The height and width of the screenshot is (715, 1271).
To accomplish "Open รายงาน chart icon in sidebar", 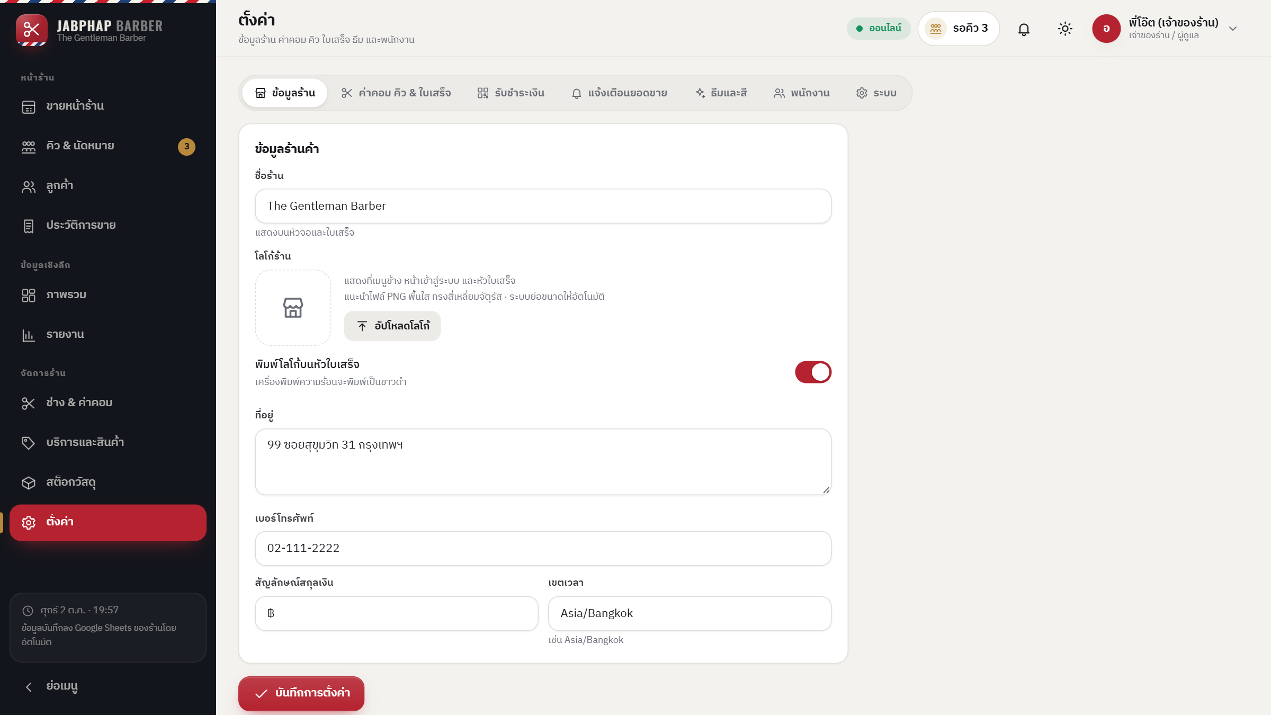I will 29,335.
